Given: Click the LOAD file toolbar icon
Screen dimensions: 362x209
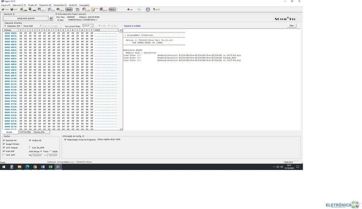Looking at the screenshot, I should (x=5, y=9).
